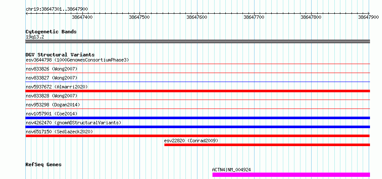The height and width of the screenshot is (179, 382).
Task: Open variant nsv833828 (Wong2007) label
Action: [x=52, y=96]
